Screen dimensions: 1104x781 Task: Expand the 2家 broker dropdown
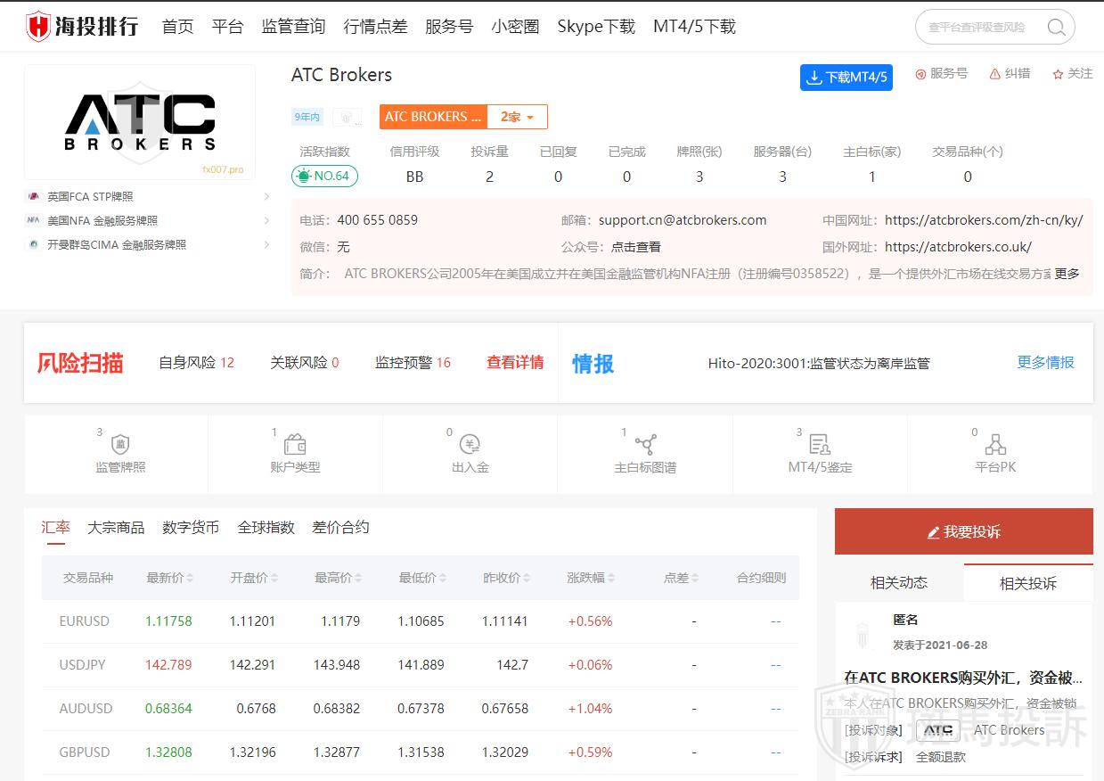[517, 117]
